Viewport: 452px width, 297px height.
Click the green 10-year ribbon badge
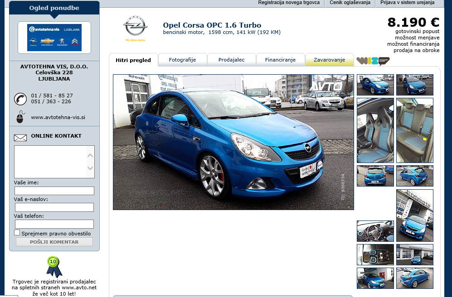[x=54, y=267]
